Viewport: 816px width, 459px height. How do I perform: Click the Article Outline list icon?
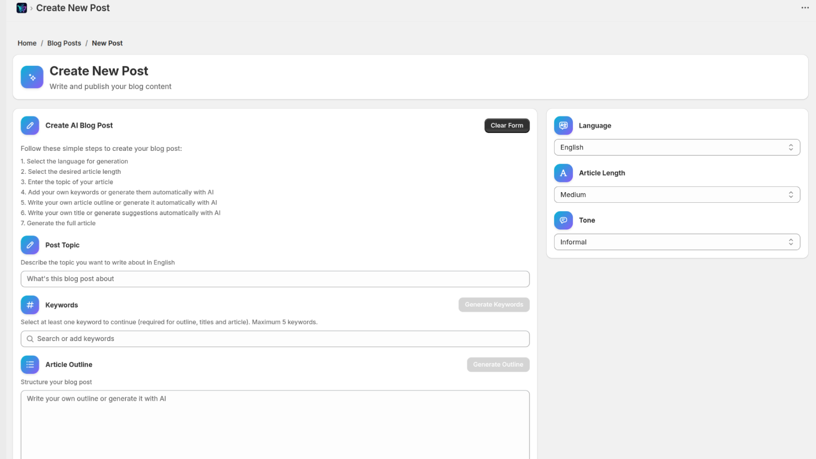(x=30, y=365)
